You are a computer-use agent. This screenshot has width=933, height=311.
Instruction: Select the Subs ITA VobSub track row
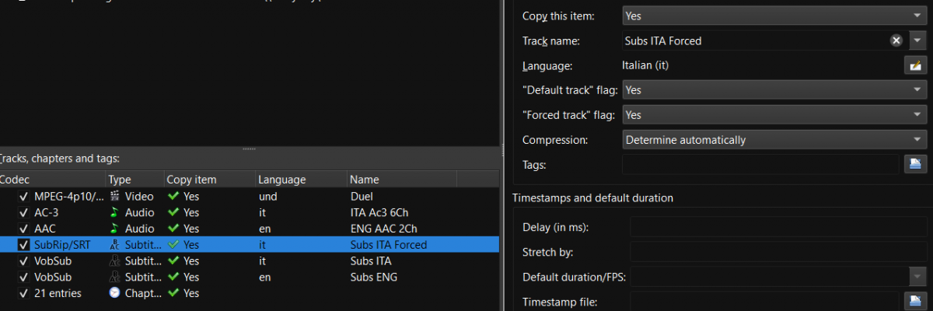pyautogui.click(x=233, y=261)
